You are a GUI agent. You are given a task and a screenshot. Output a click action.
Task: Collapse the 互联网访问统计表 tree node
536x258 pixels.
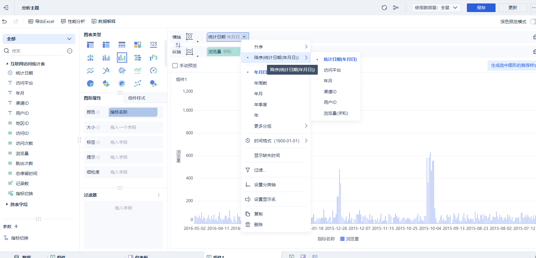7,64
